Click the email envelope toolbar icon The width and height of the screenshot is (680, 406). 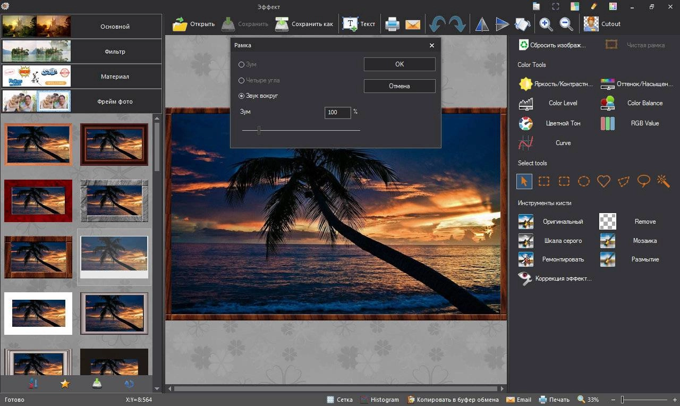coord(413,24)
